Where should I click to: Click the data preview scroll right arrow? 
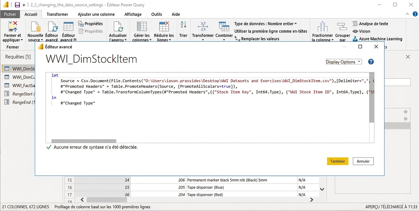(x=311, y=199)
